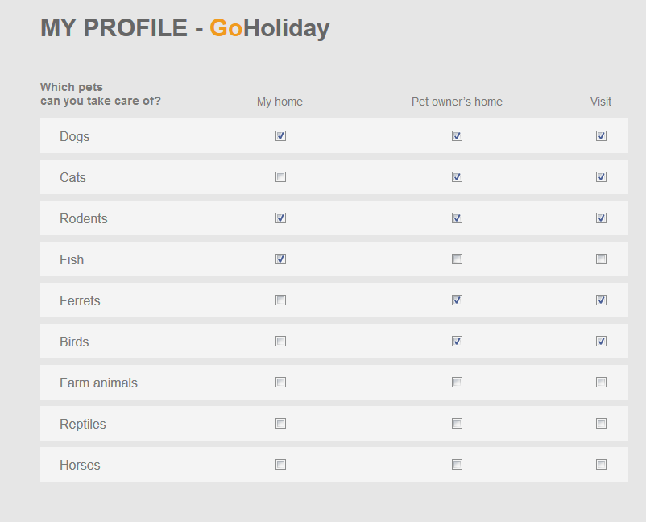Check Reptiles for Pet owner's home
This screenshot has width=646, height=522.
[457, 424]
